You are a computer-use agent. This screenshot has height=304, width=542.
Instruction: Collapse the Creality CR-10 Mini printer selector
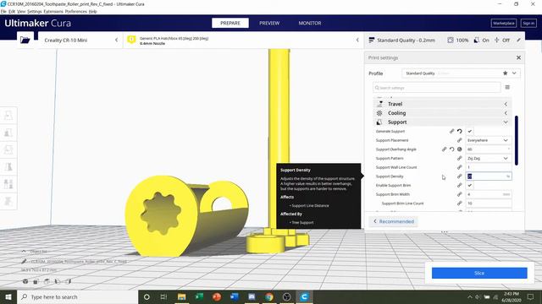pyautogui.click(x=117, y=40)
